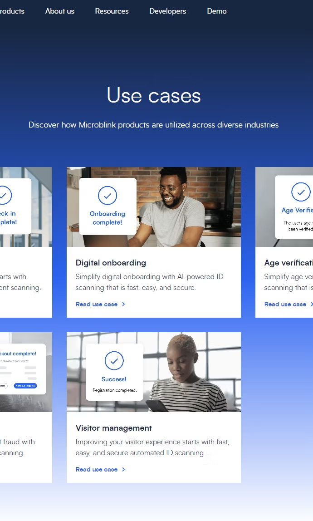Image resolution: width=313 pixels, height=521 pixels.
Task: Click chevron arrow beside Digital onboarding Read use case
Action: (123, 305)
